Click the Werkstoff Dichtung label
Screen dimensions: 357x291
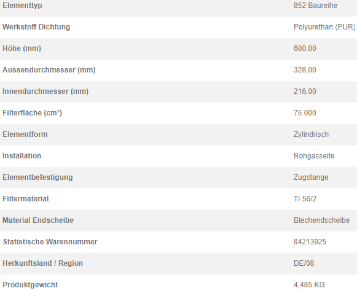click(36, 27)
